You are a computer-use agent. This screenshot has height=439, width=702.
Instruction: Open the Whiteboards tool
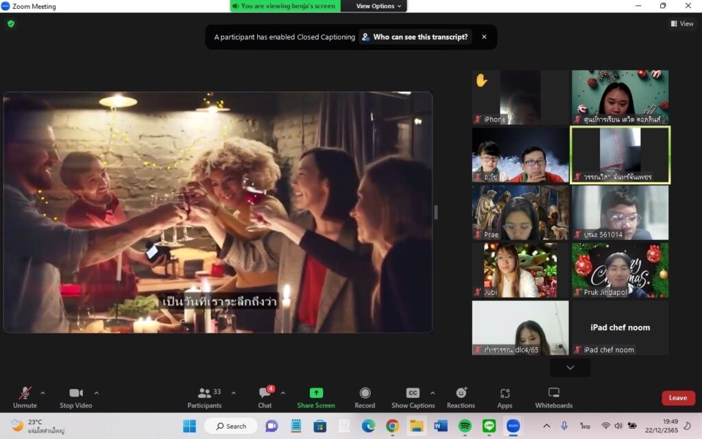[x=553, y=397]
